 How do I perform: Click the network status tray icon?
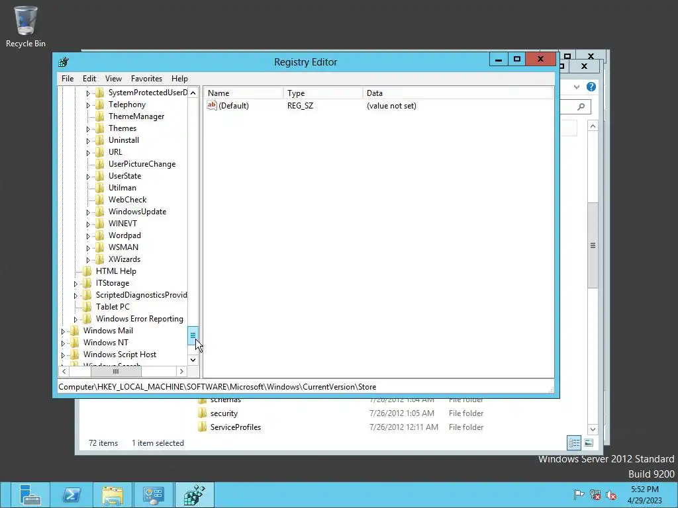(595, 495)
